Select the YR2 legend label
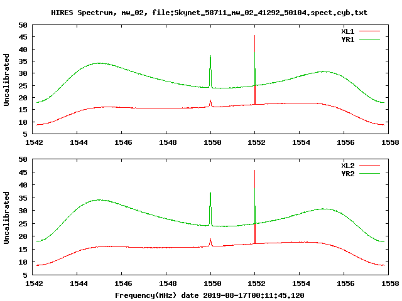This screenshot has height=301, width=402. 347,174
